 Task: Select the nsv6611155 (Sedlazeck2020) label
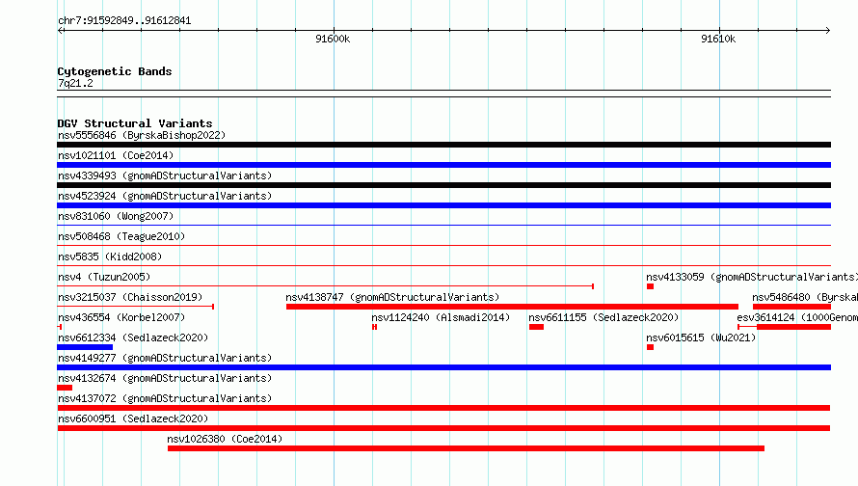(603, 317)
